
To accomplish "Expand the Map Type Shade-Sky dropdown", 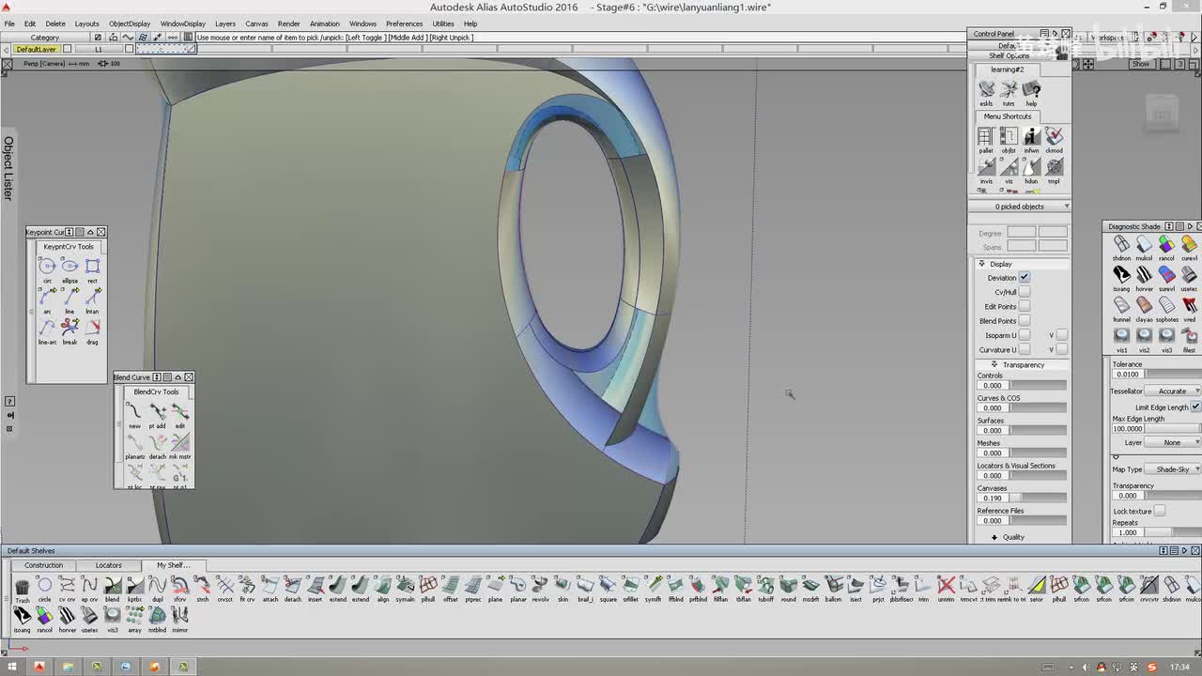I will pyautogui.click(x=1173, y=469).
